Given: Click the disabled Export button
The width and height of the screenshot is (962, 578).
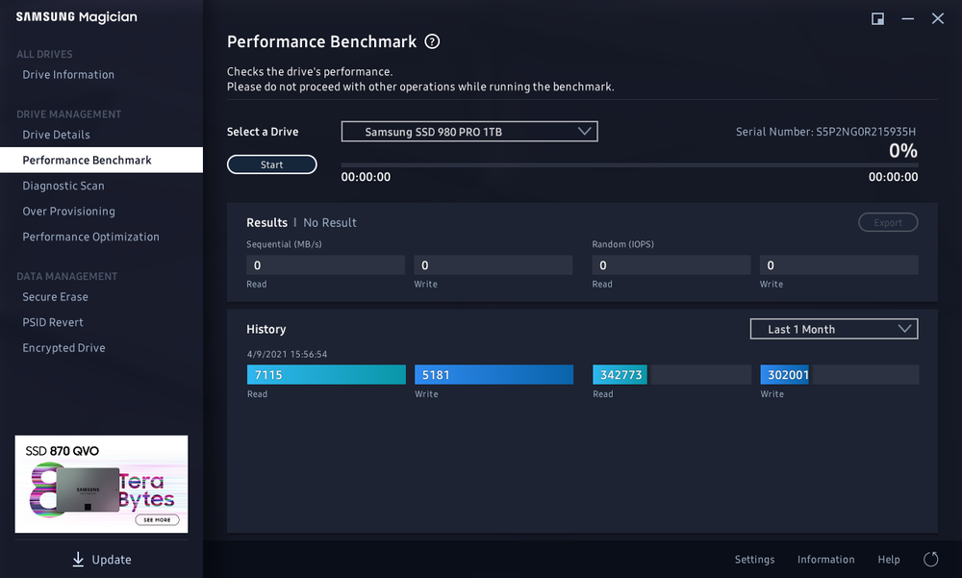Looking at the screenshot, I should 887,222.
